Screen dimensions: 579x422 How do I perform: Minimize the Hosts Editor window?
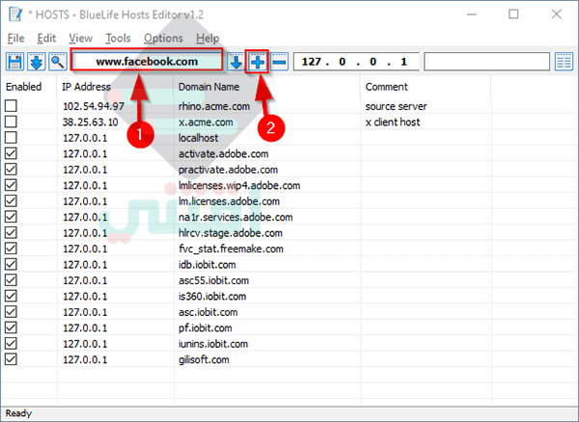(x=472, y=14)
